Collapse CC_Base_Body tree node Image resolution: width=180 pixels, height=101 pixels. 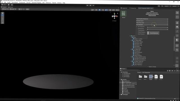pyautogui.click(x=131, y=40)
